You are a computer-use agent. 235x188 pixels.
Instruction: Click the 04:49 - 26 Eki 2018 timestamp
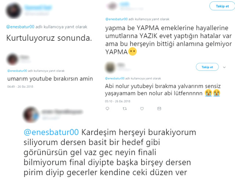[20, 87]
